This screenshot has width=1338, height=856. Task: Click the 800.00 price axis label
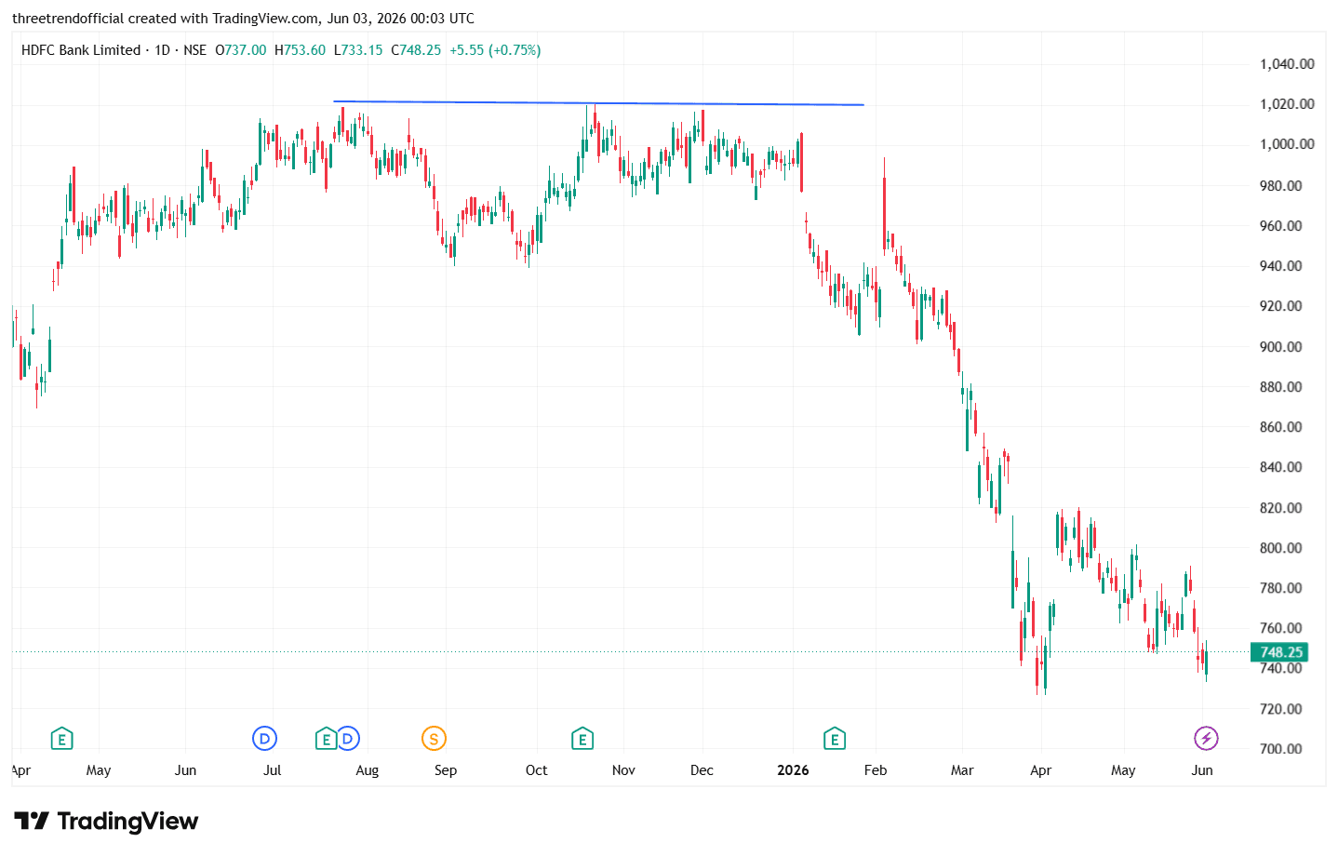[x=1281, y=548]
